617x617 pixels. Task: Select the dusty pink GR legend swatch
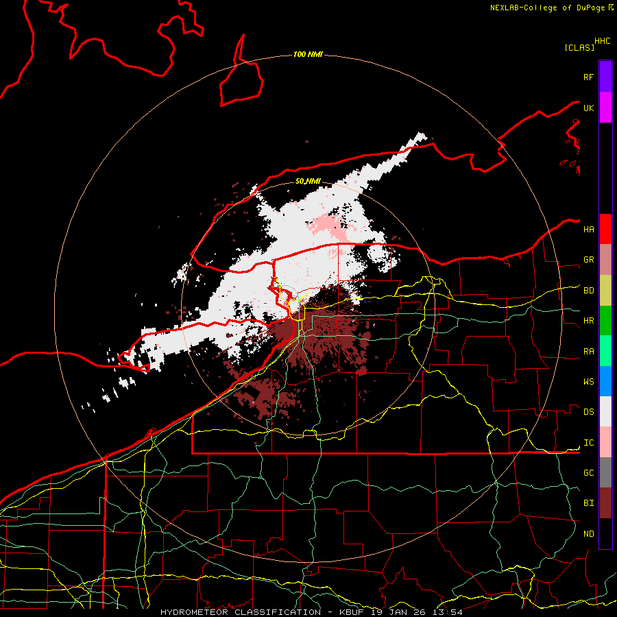tap(605, 260)
